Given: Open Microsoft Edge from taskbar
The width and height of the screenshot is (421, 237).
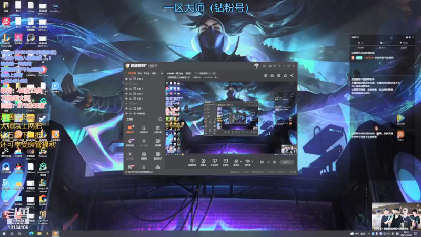Looking at the screenshot, I should click(x=32, y=234).
